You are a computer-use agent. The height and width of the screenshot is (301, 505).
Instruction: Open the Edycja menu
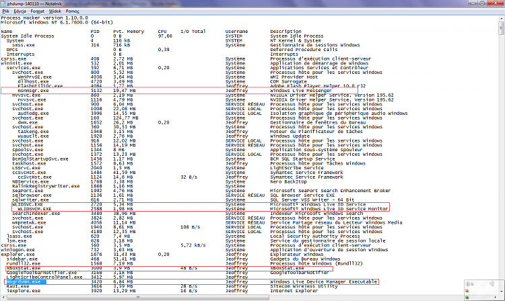click(20, 11)
